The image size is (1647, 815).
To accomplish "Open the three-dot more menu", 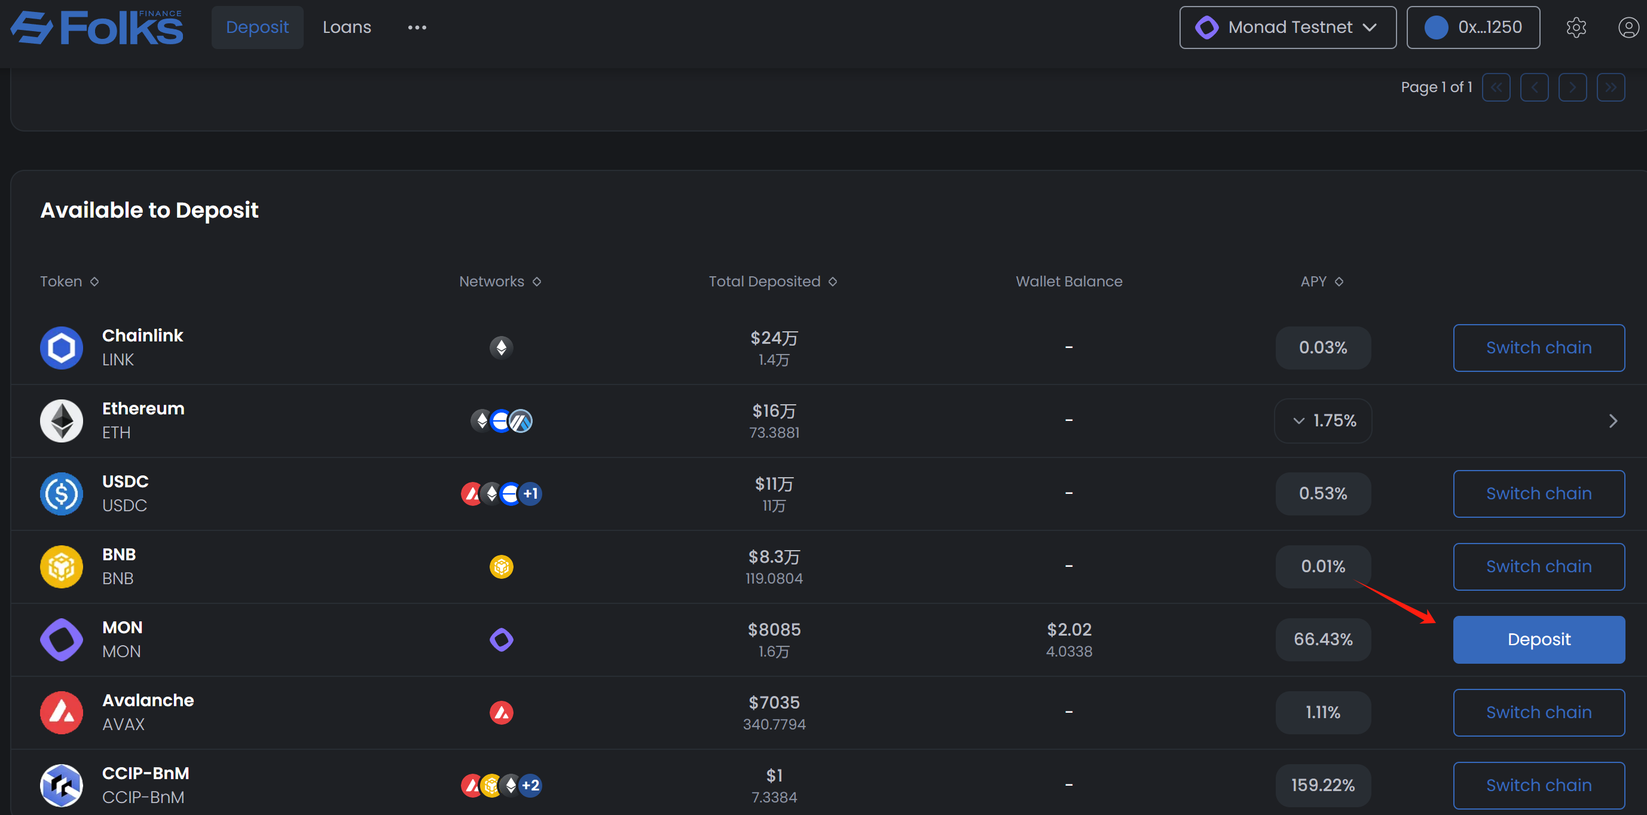I will point(417,28).
